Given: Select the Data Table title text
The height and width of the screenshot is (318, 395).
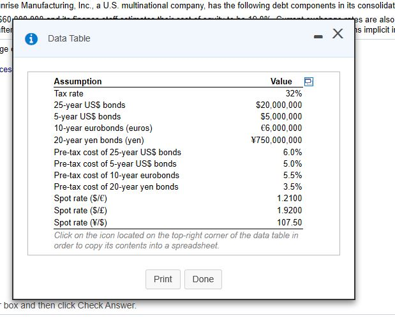Looking at the screenshot, I should (x=69, y=38).
